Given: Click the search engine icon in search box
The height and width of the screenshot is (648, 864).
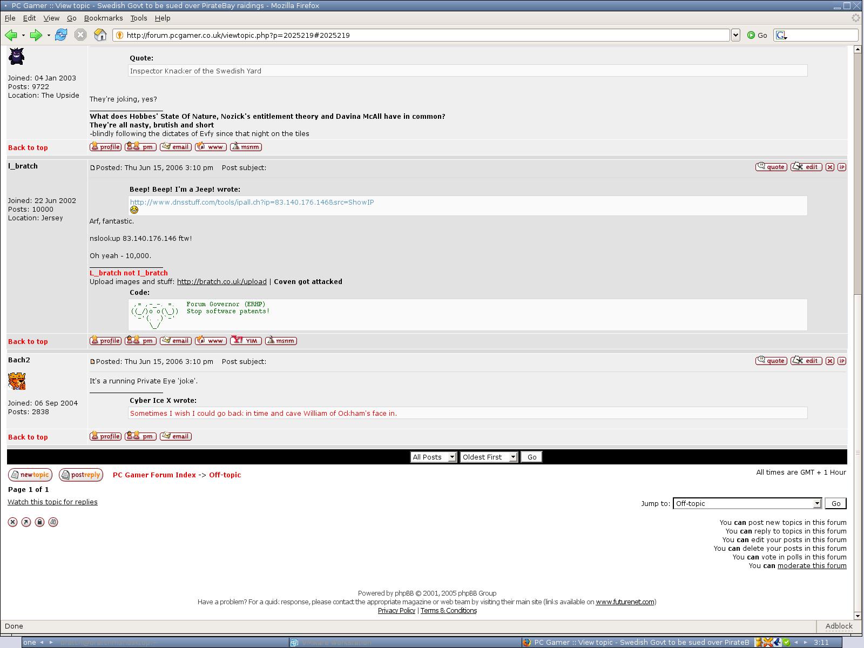Looking at the screenshot, I should 781,35.
